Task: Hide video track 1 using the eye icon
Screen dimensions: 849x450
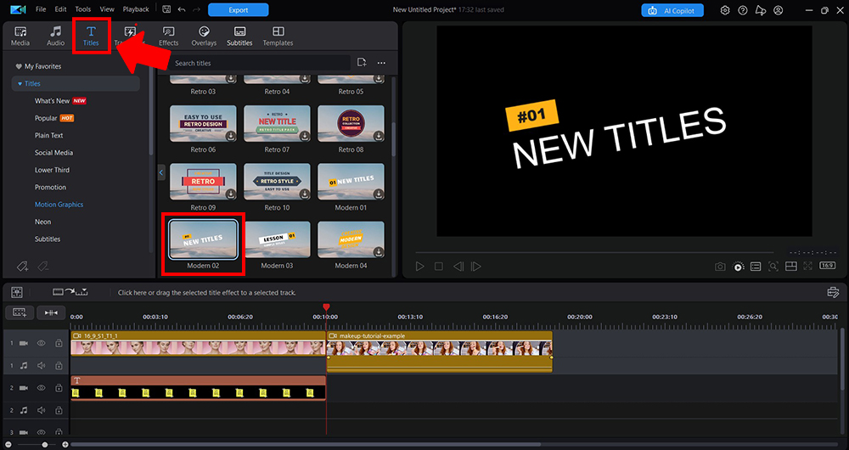Action: point(41,343)
